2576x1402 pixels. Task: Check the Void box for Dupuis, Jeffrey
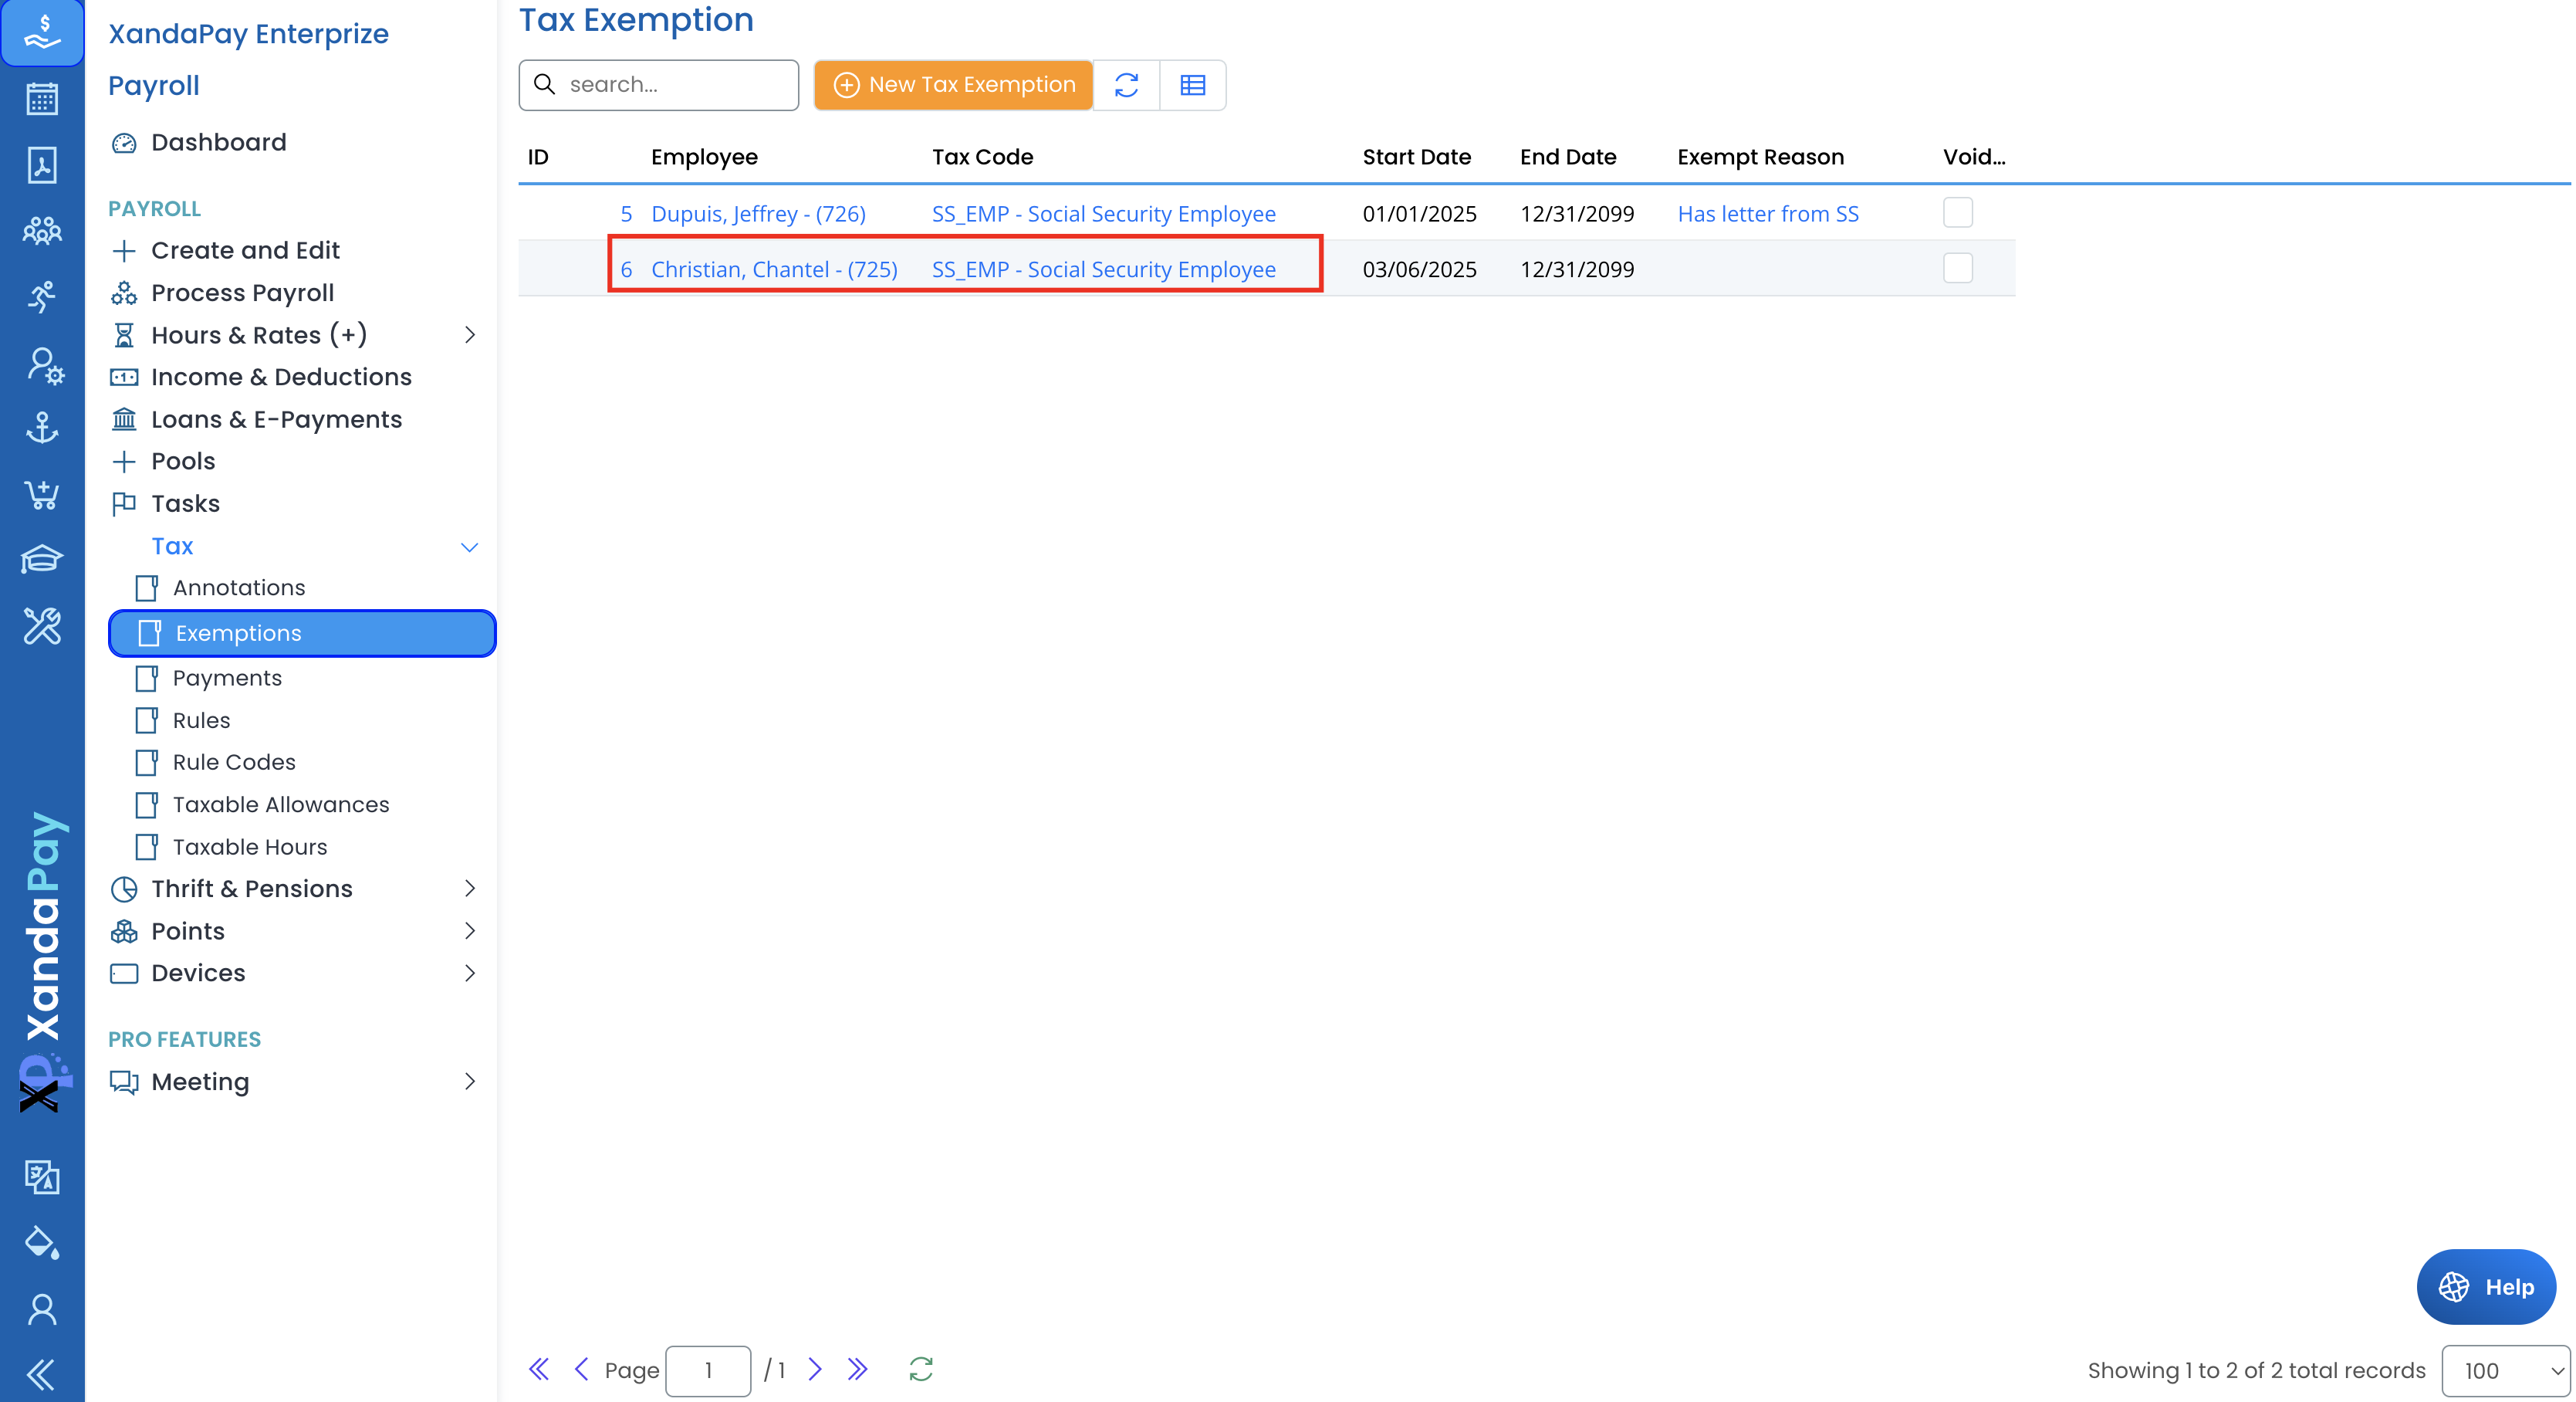pos(1957,213)
